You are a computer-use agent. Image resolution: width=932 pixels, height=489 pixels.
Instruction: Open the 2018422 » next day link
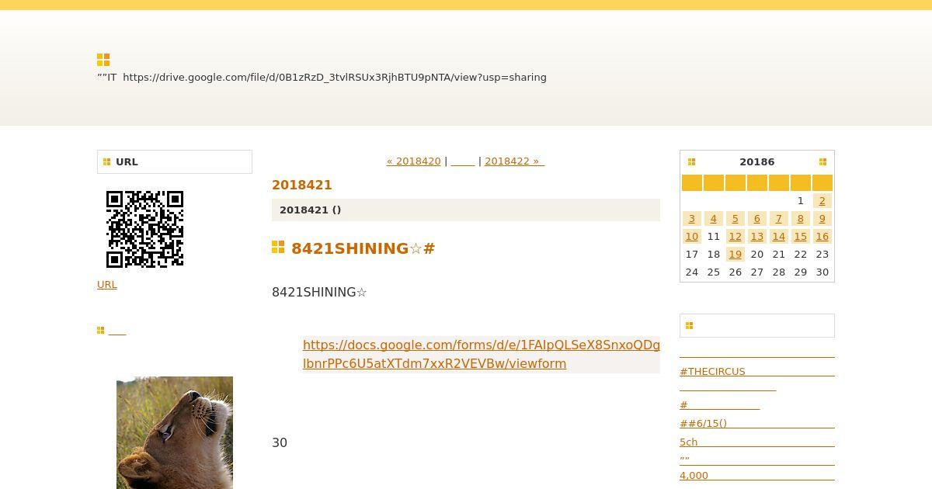click(x=514, y=161)
